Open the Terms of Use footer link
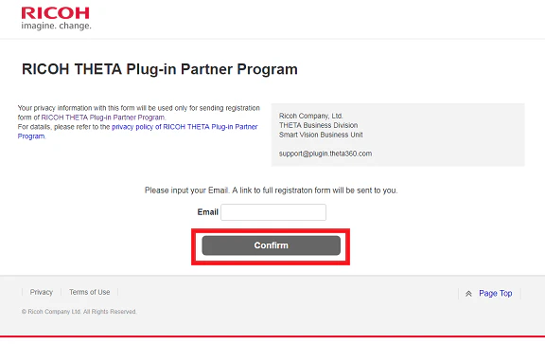The width and height of the screenshot is (545, 344). pos(89,292)
